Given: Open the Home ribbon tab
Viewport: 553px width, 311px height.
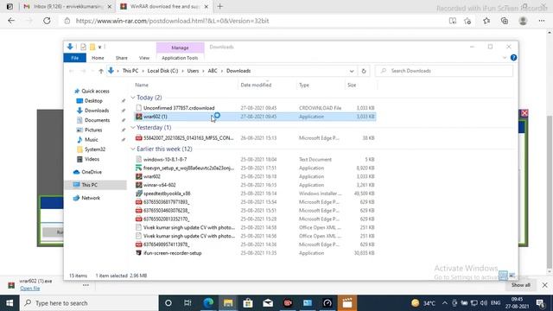Looking at the screenshot, I should tap(98, 58).
